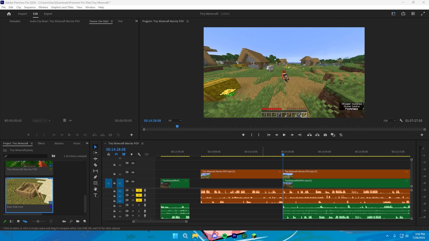
Task: Switch to Export mode
Action: [48, 14]
